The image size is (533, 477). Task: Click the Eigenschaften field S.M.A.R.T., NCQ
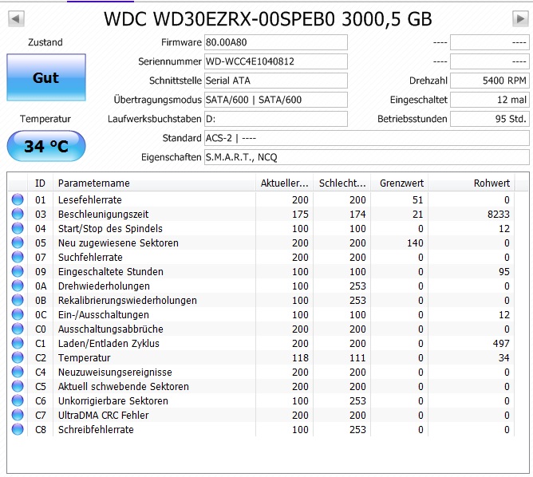(367, 157)
